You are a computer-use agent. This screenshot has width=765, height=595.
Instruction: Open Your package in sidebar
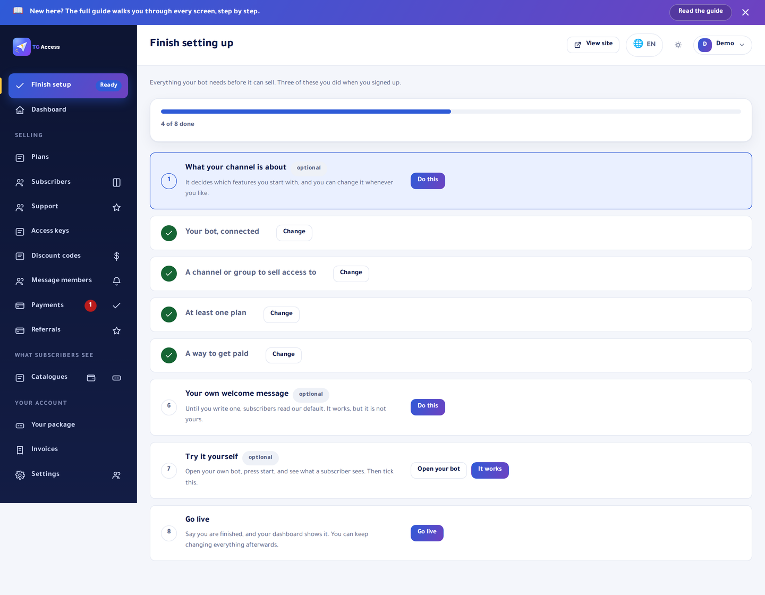[x=68, y=425]
